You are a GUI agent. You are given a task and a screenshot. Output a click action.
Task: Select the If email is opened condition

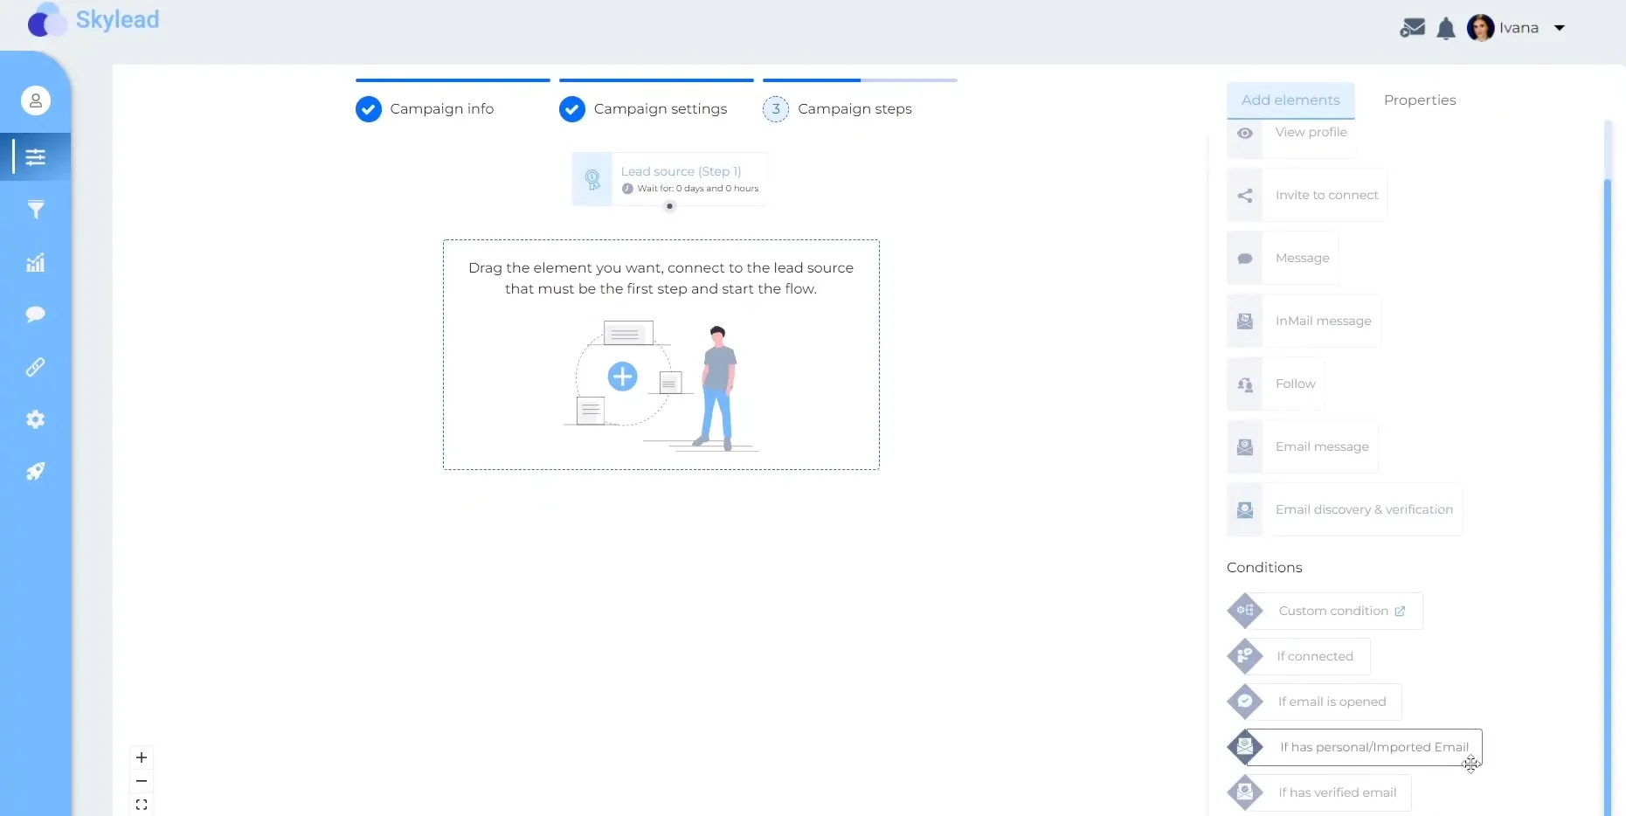1314,702
